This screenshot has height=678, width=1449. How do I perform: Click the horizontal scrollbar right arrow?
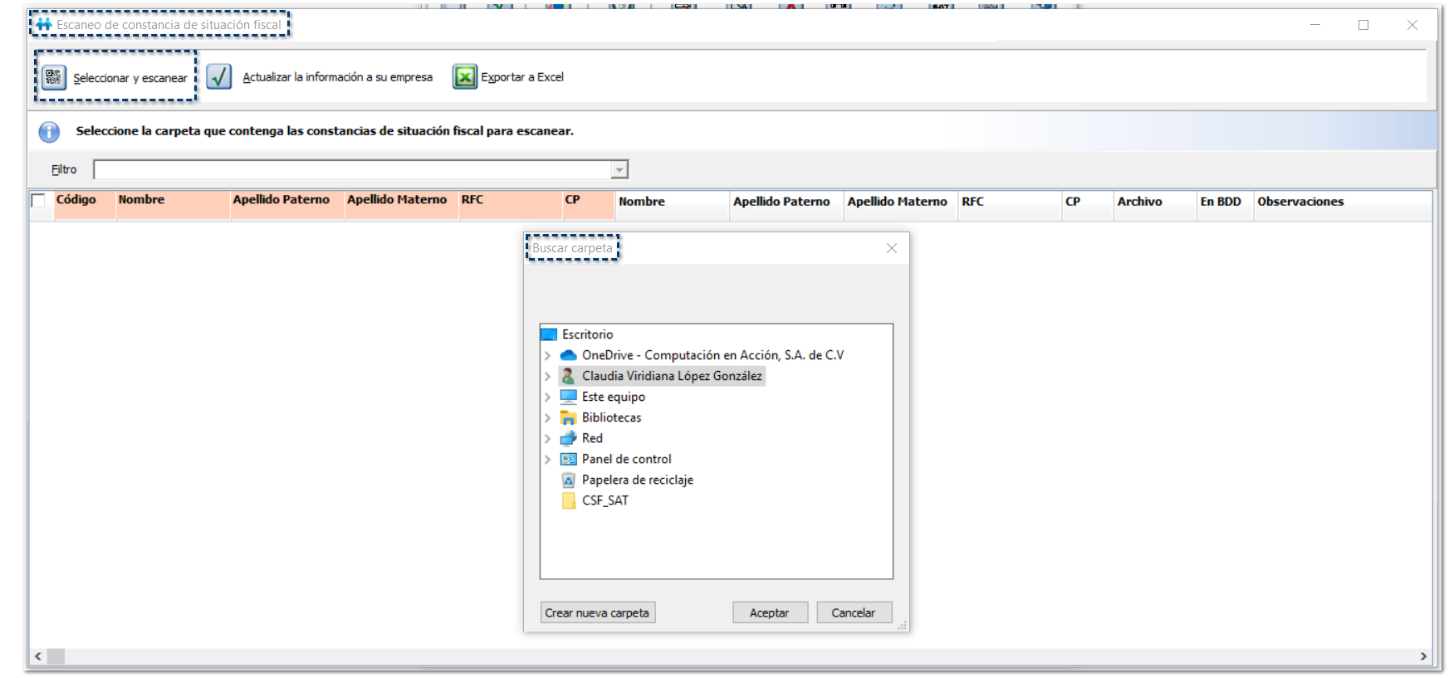pyautogui.click(x=1424, y=656)
